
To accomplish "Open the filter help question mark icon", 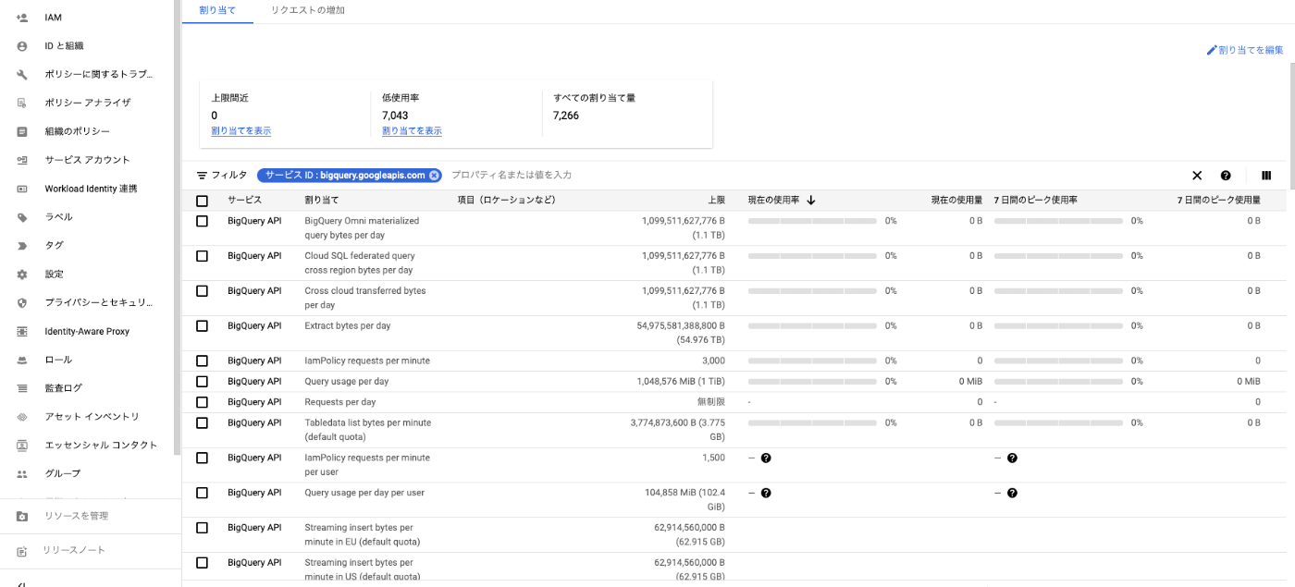I will coord(1226,176).
